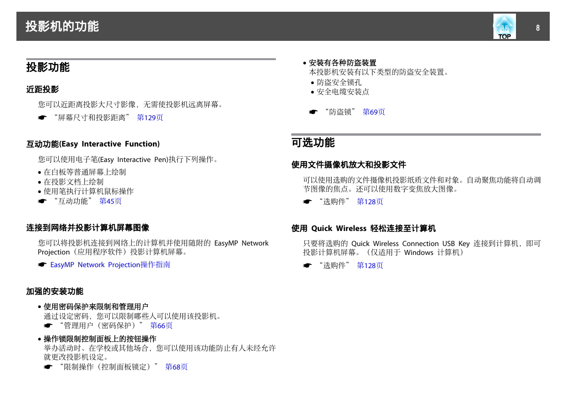Open 第128页 link under 使用文件摄像机放大和投影文件
Viewport: 576px width, 408px height.
coord(370,201)
